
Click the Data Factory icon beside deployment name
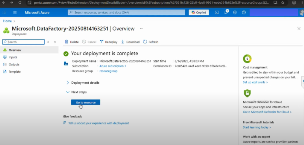[x=66, y=63]
